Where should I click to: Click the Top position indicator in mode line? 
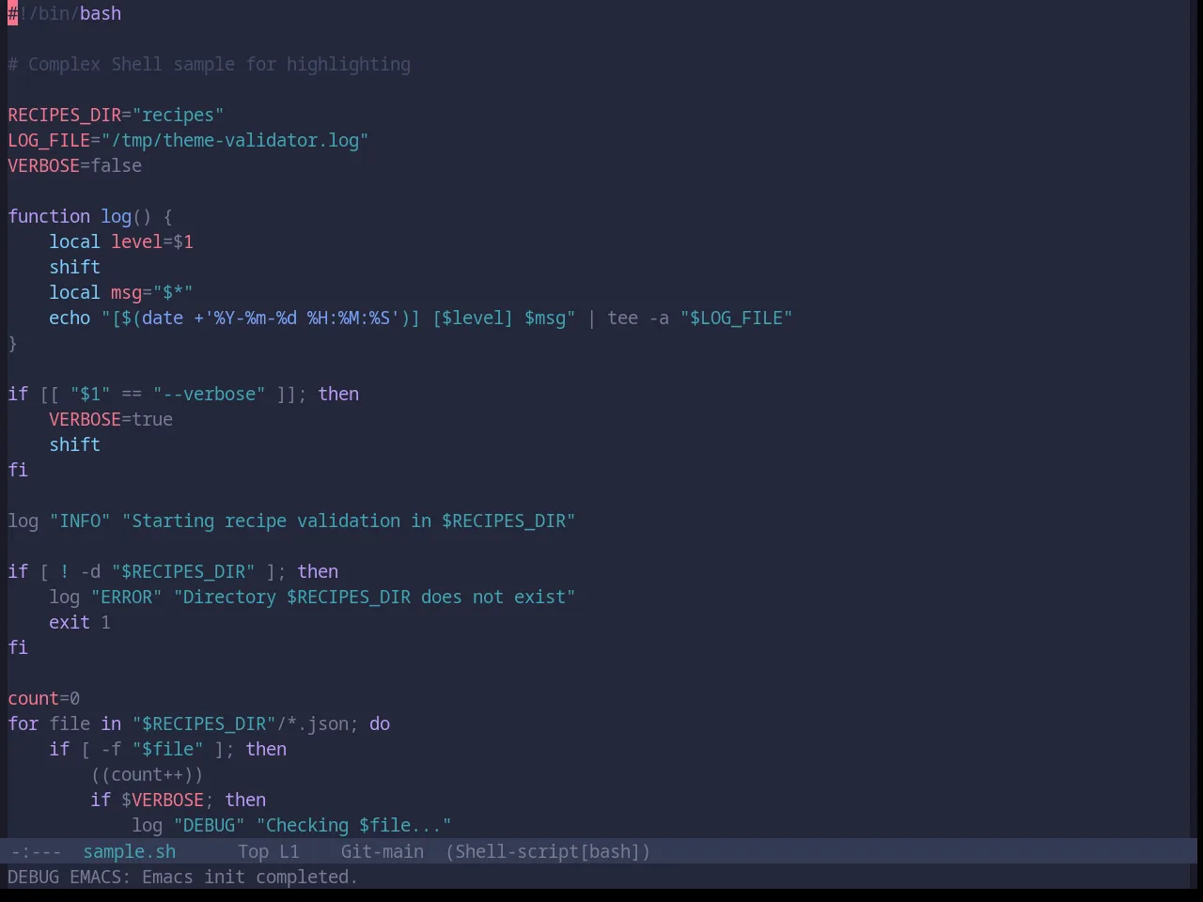click(x=254, y=851)
